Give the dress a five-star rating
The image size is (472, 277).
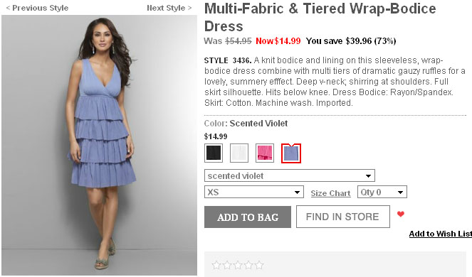[259, 266]
